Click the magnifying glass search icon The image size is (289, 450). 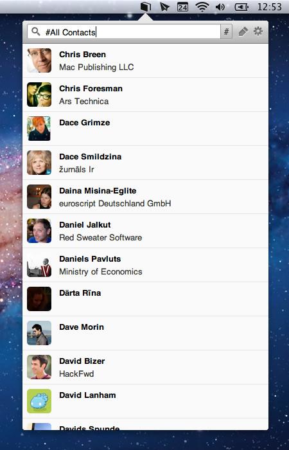36,32
